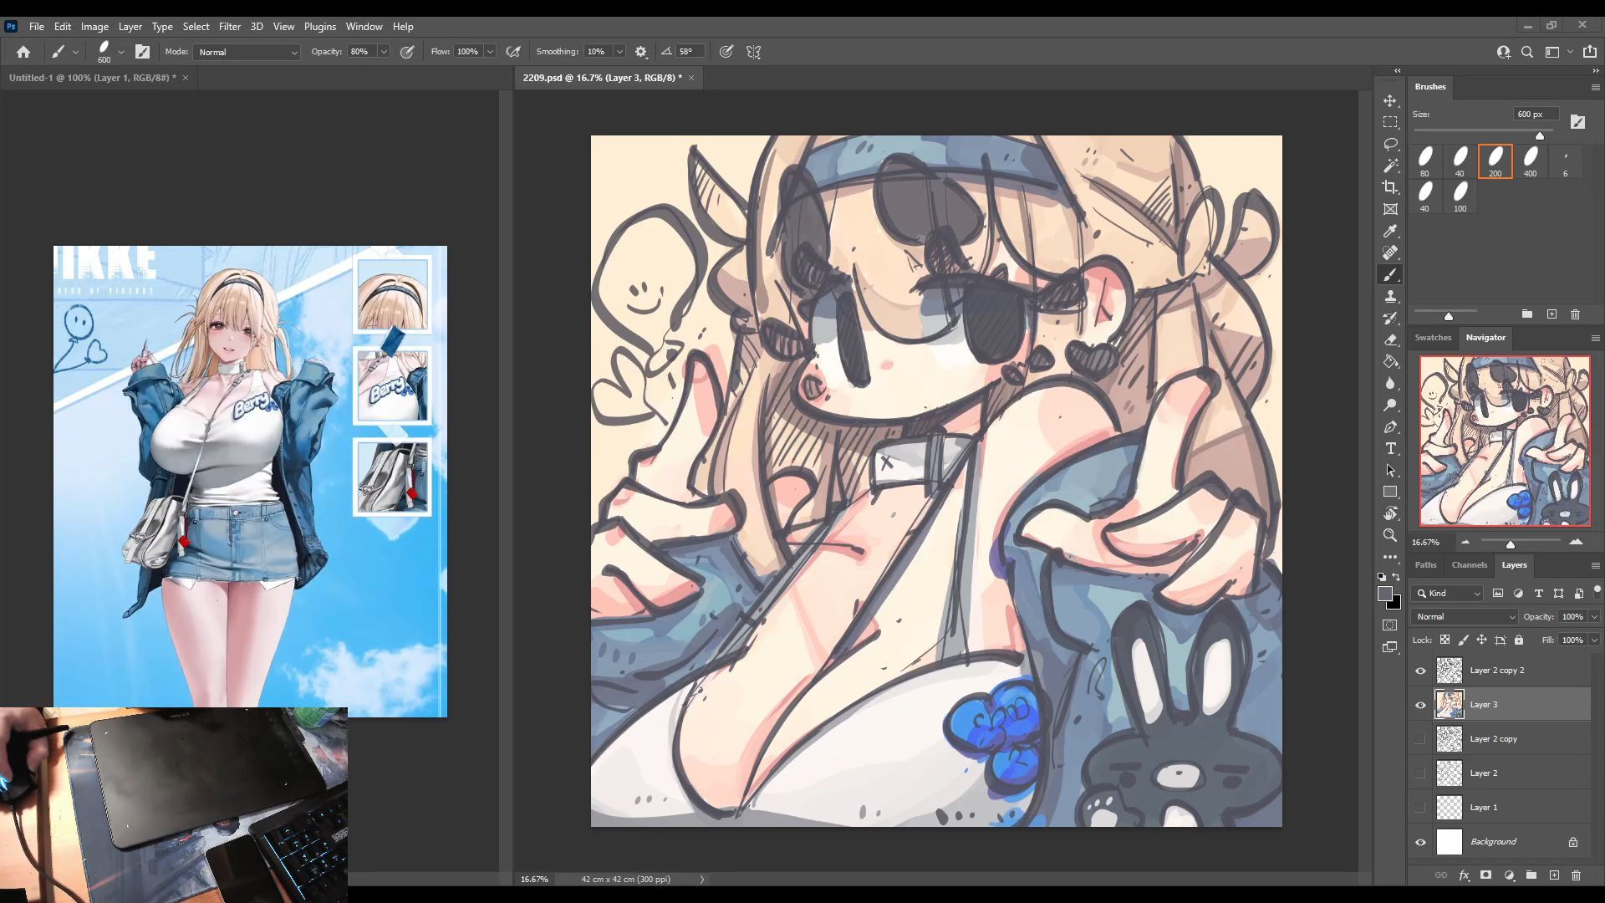
Task: Show Layer 2 copy visibility
Action: 1420,739
